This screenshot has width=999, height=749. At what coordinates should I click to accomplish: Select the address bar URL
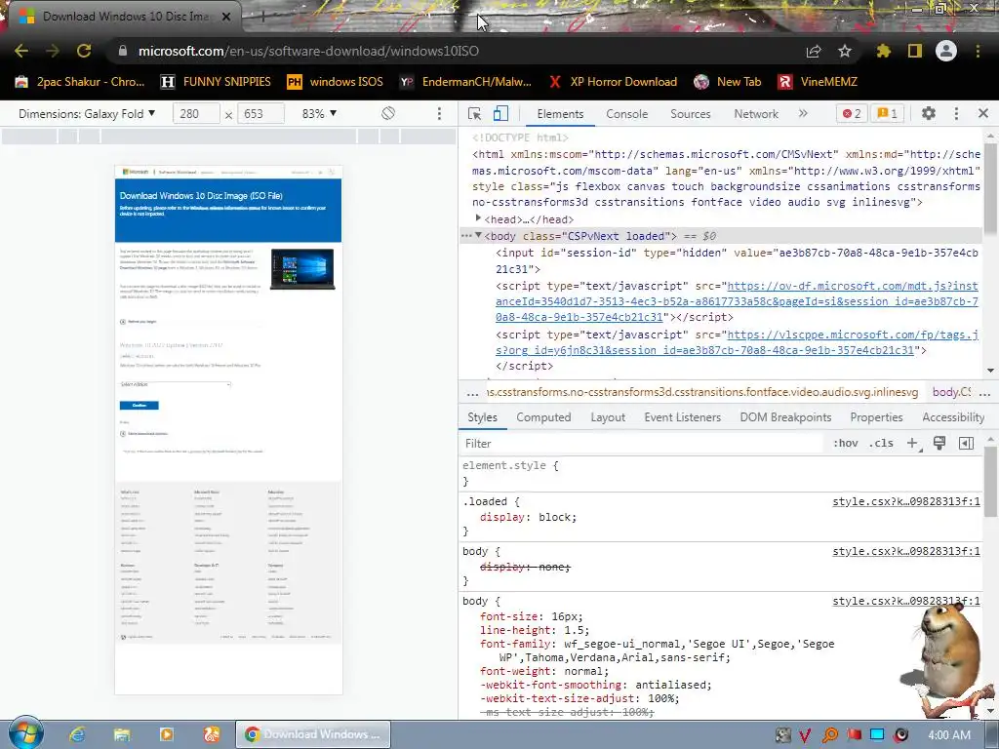308,51
